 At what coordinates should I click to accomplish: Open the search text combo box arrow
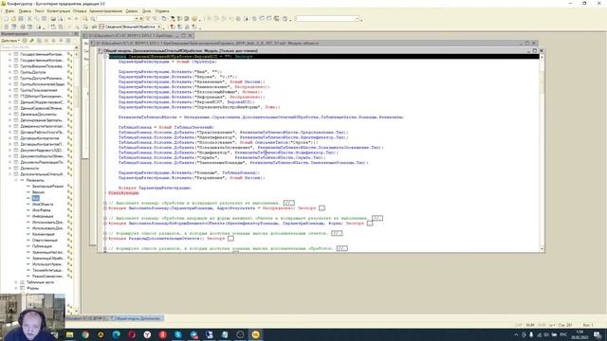(x=137, y=19)
